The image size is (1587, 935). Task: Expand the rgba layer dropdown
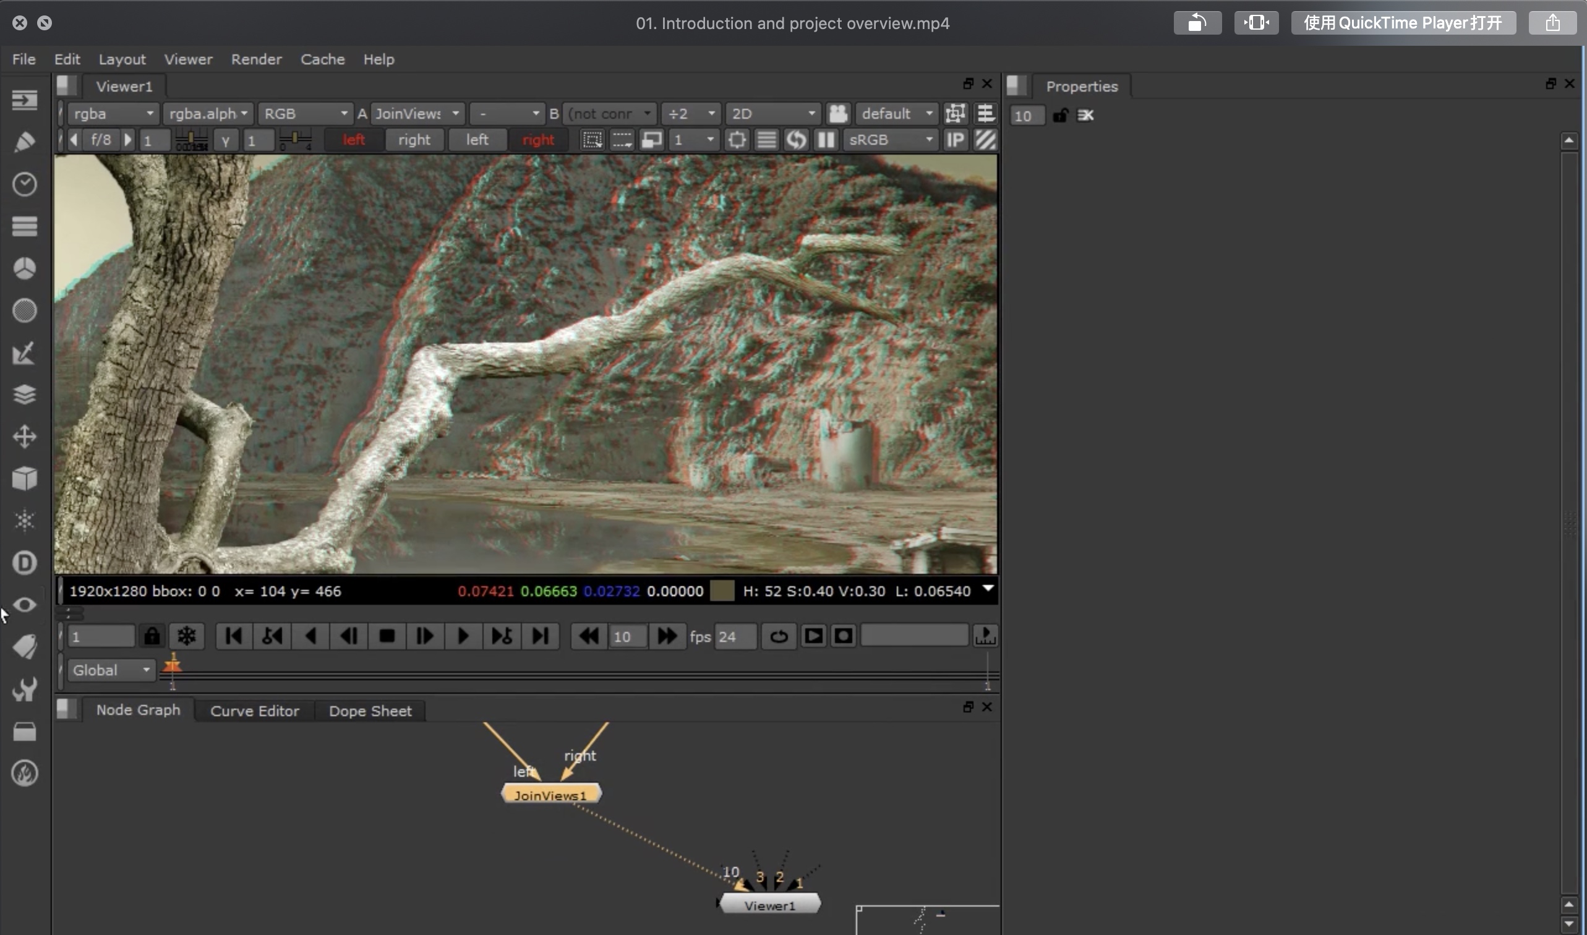(112, 114)
